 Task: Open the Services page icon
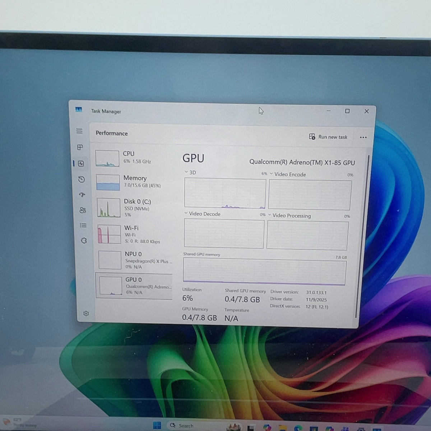(84, 241)
